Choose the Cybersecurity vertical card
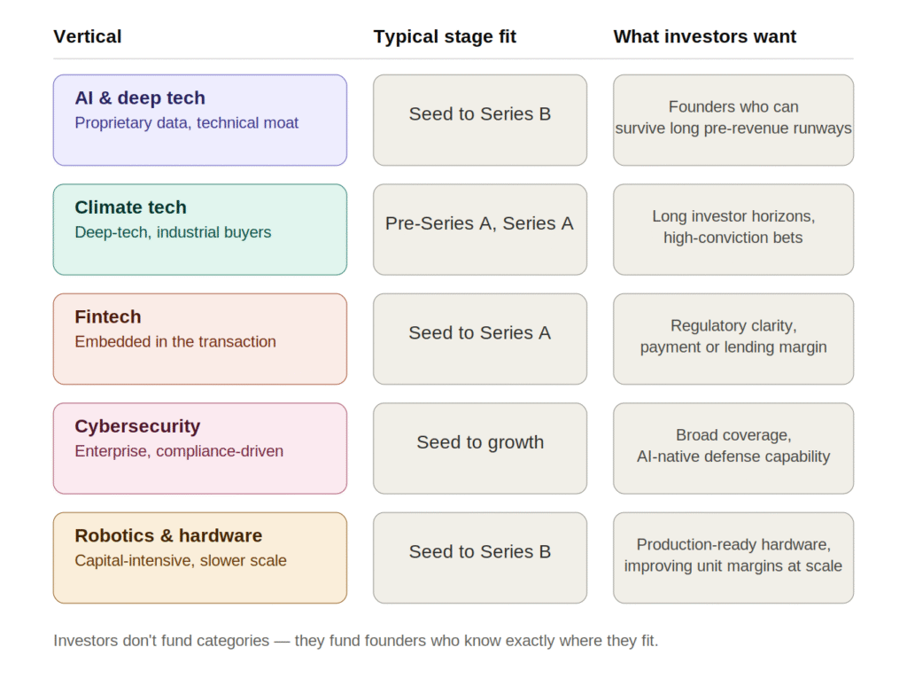This screenshot has height=694, width=907. coord(200,448)
